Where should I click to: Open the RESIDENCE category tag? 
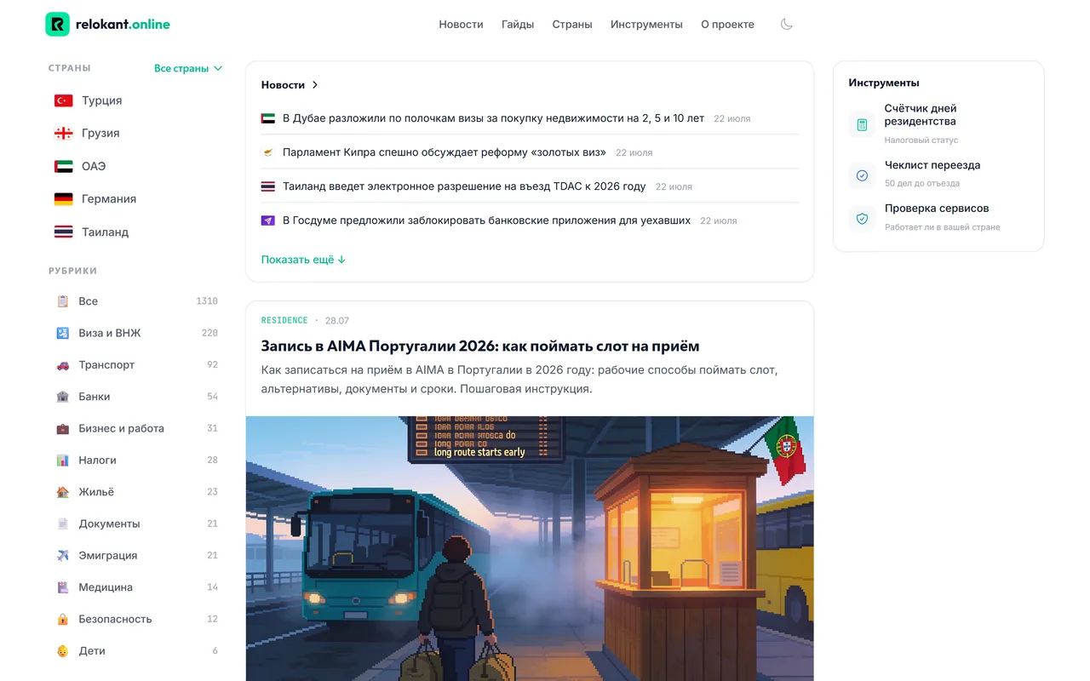tap(284, 321)
